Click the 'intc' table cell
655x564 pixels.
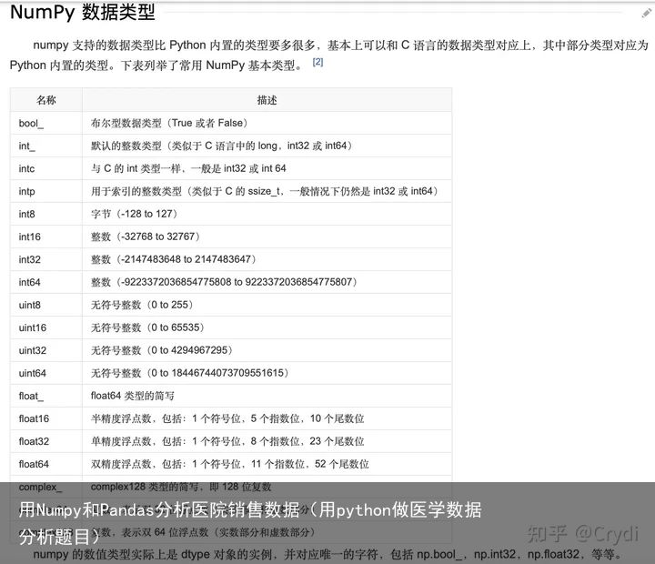(46, 169)
